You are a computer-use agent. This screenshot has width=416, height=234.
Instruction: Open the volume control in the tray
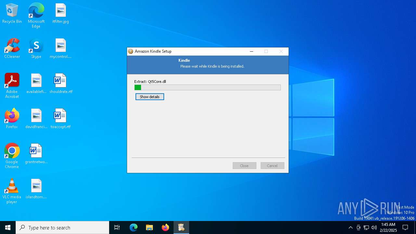point(374,227)
